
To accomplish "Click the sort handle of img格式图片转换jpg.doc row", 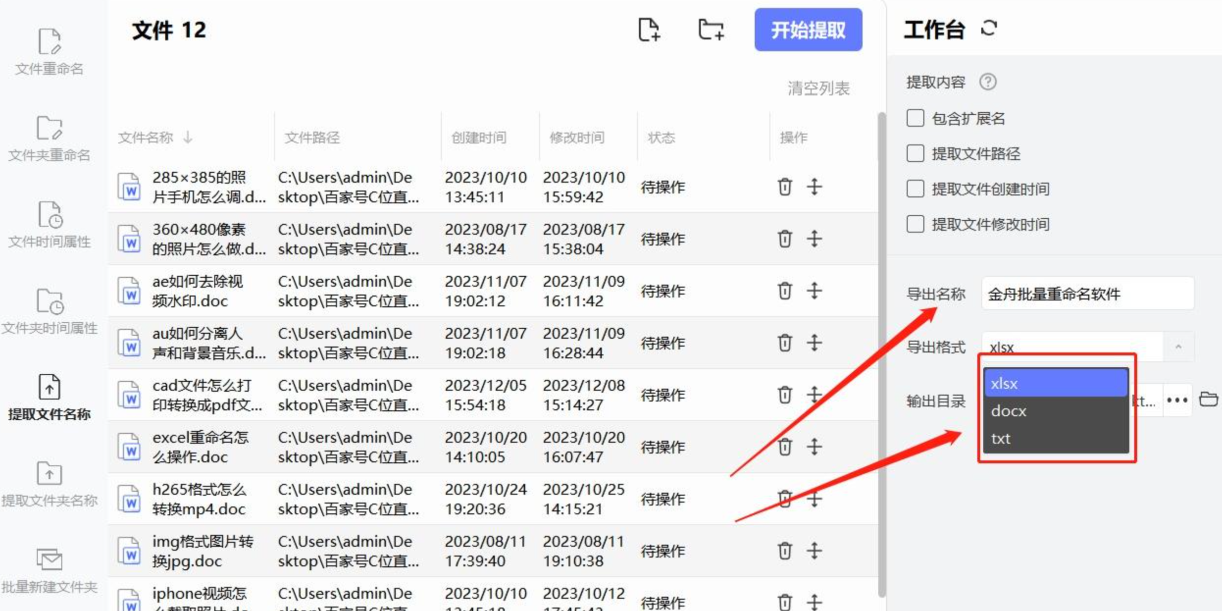I will [814, 551].
